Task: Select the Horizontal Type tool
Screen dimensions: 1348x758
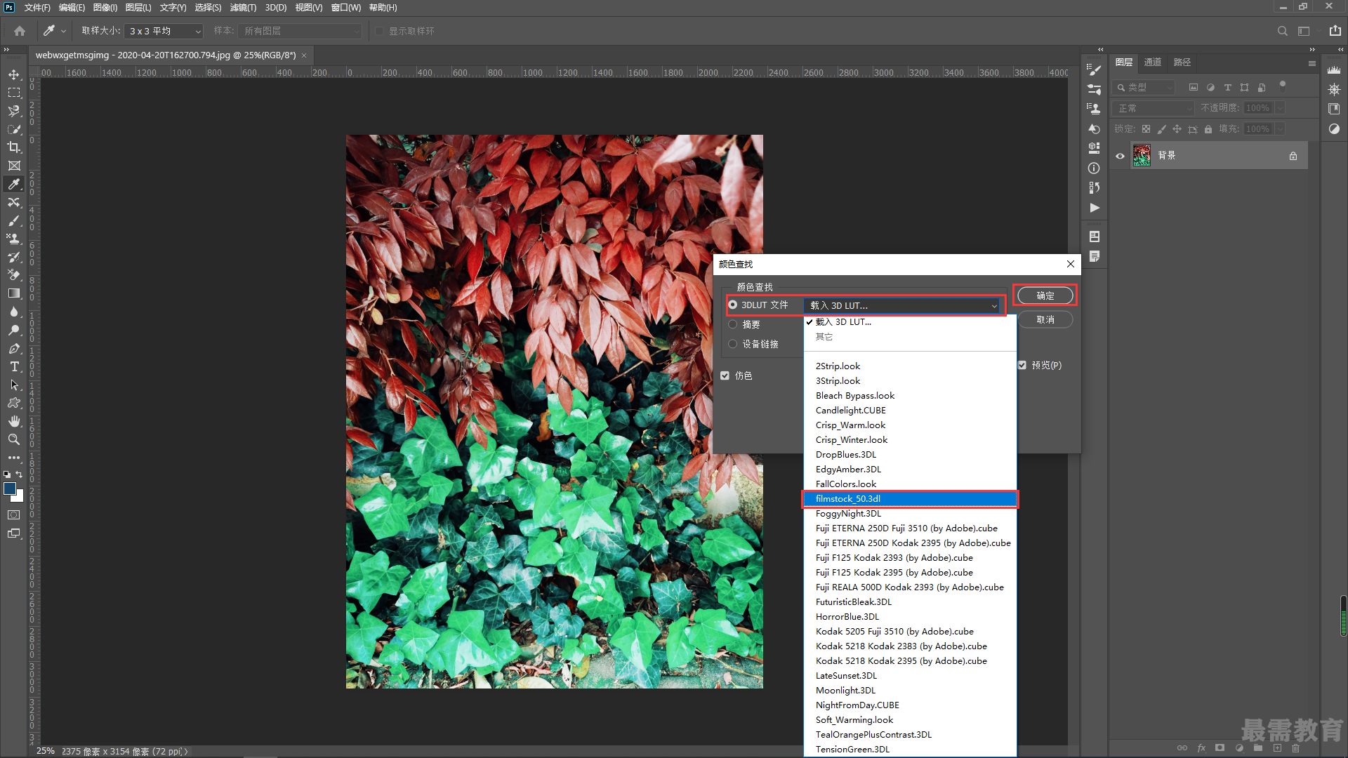Action: pyautogui.click(x=14, y=366)
